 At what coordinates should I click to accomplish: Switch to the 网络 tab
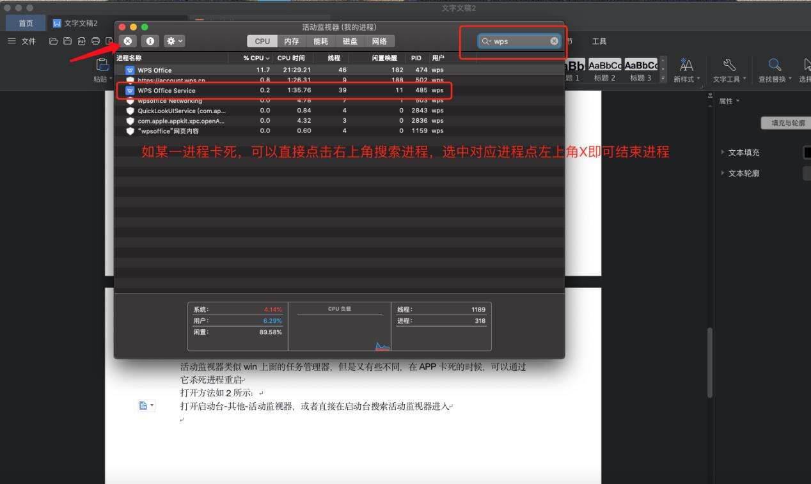click(379, 41)
